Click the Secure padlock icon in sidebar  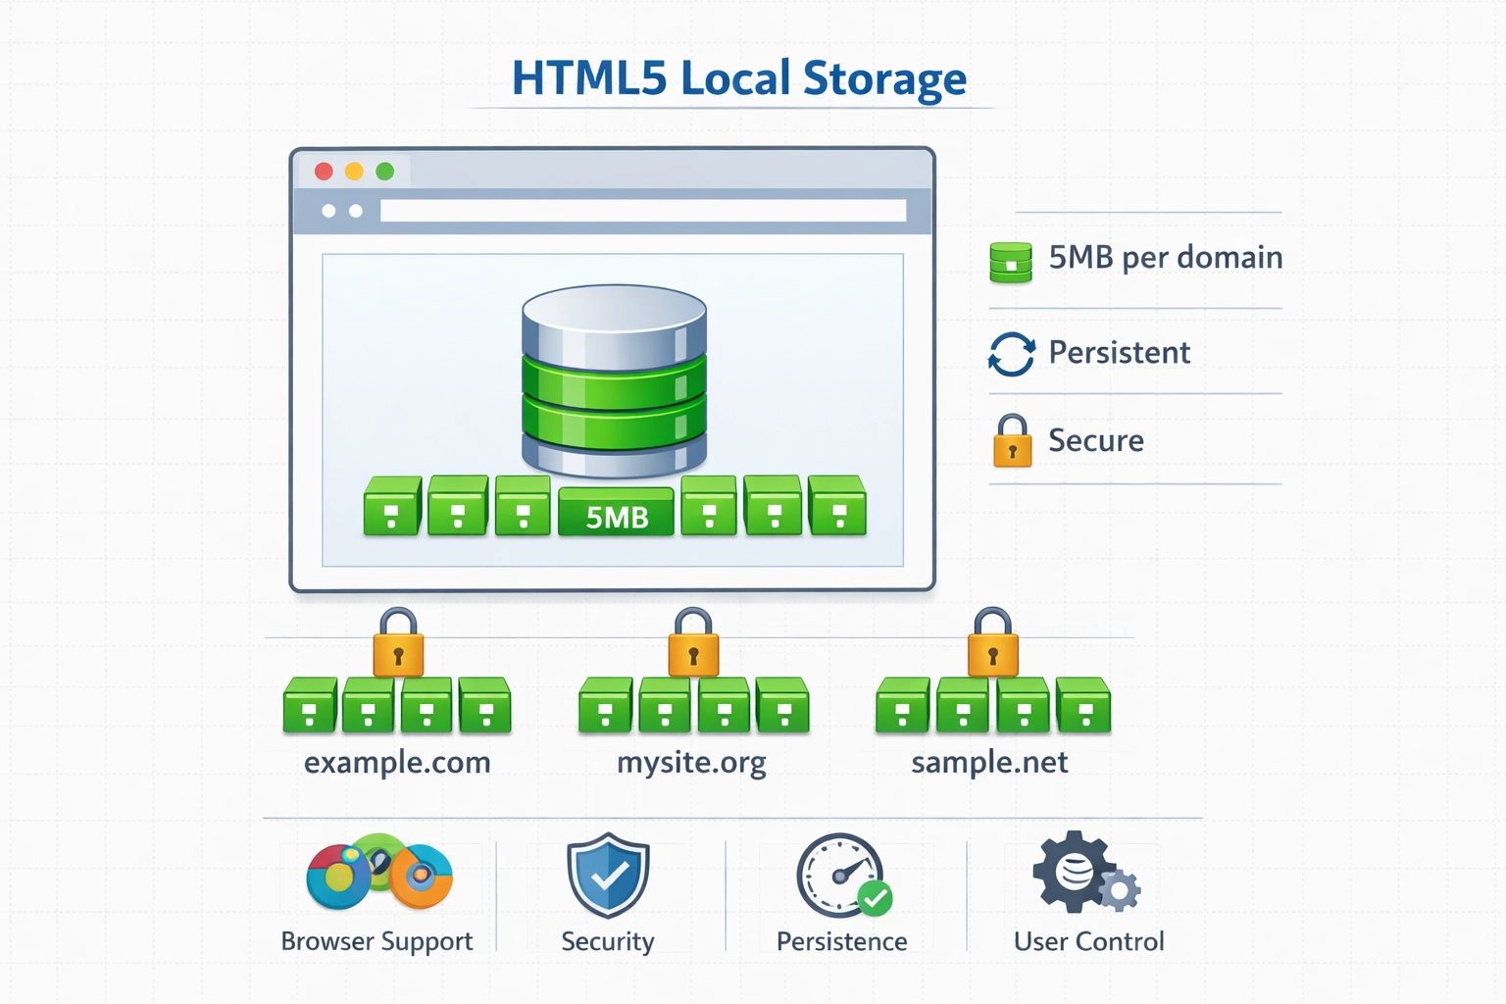[1011, 443]
